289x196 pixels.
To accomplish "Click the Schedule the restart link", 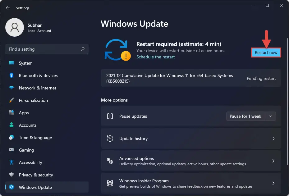I will 155,57.
